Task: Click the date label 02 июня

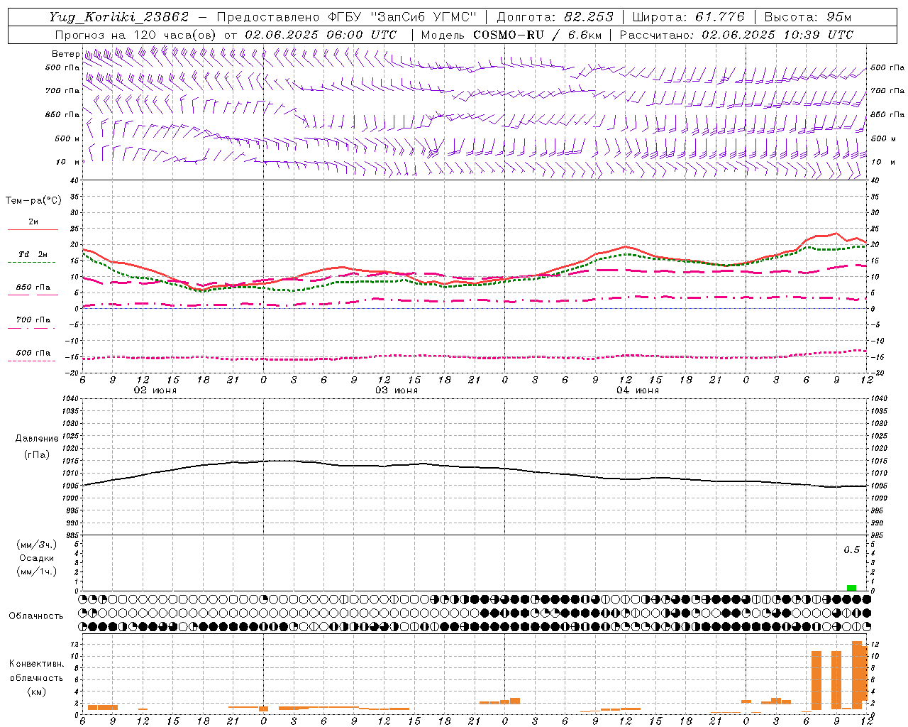Action: [155, 390]
